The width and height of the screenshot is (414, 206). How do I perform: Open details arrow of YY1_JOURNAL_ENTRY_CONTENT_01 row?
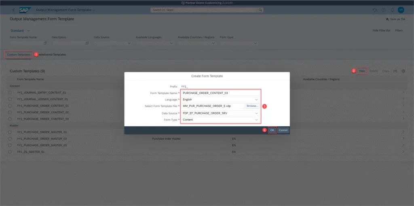(403, 93)
